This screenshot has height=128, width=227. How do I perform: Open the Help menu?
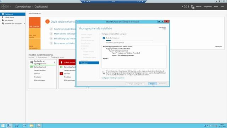pyautogui.click(x=222, y=6)
